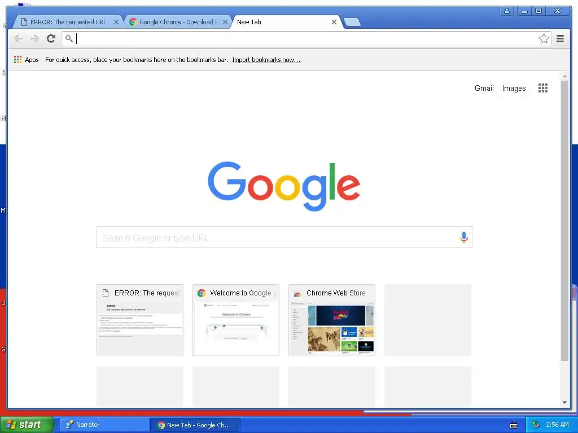Bookmark this page with the star icon
The width and height of the screenshot is (578, 433).
click(544, 39)
